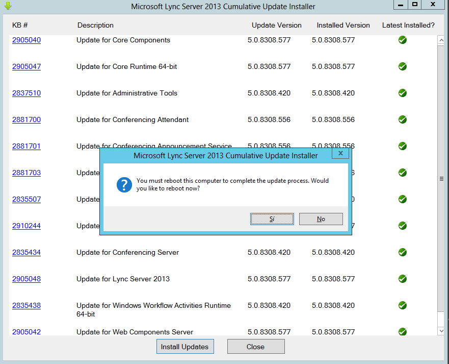The image size is (449, 364).
Task: Click the 'Description' column header
Action: point(95,25)
